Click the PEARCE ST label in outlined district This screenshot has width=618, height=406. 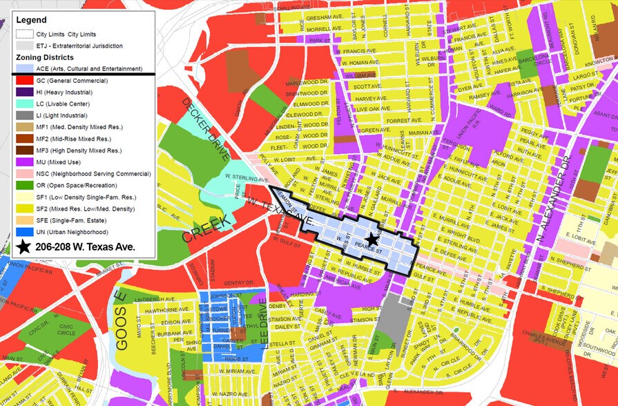[369, 243]
